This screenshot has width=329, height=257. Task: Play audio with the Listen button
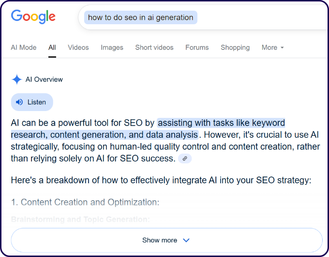point(32,102)
